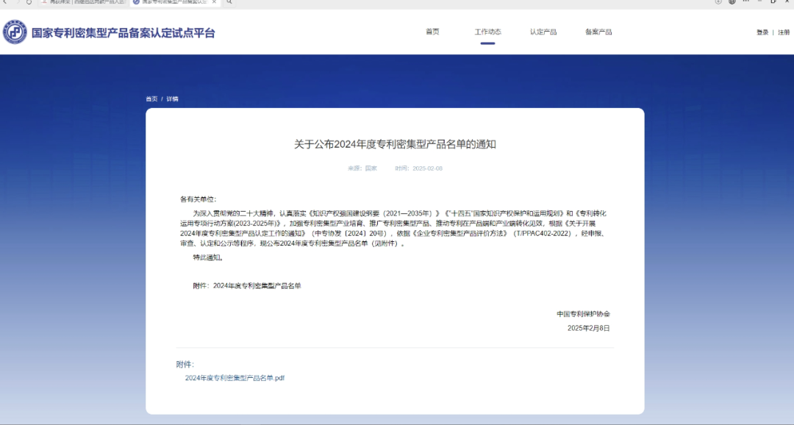Select the 工作动态 navigation item
794x425 pixels.
[487, 32]
